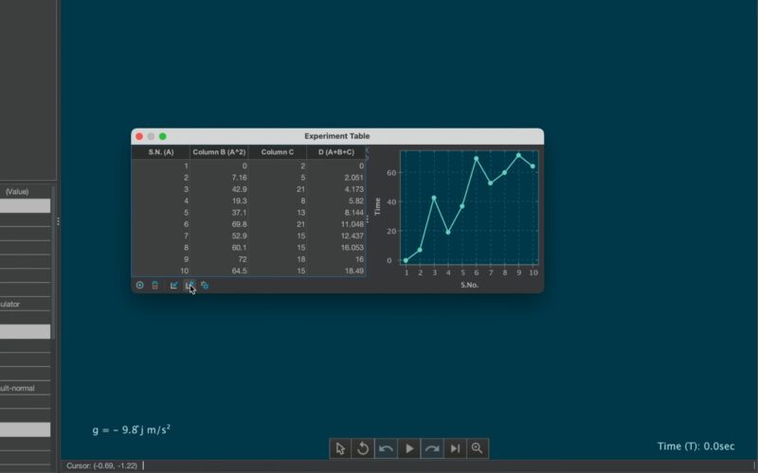758x473 pixels.
Task: Click the Column B (A^2) header
Action: pos(219,152)
